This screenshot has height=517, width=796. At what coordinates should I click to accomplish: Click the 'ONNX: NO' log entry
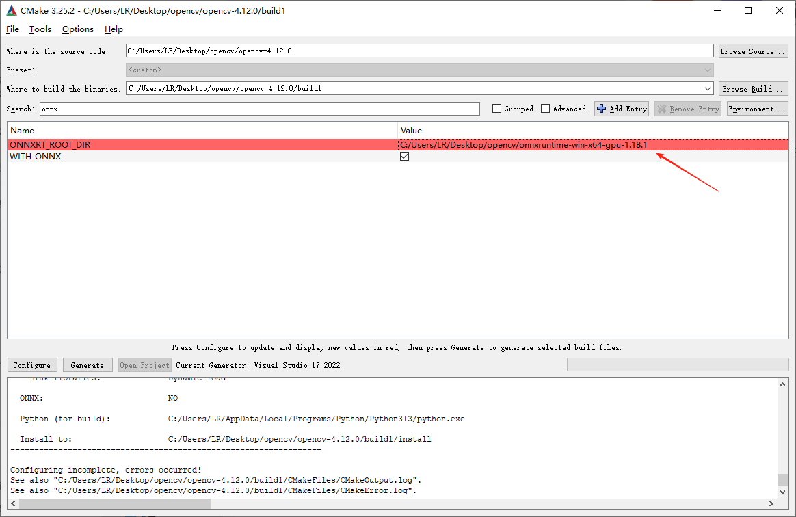point(99,398)
